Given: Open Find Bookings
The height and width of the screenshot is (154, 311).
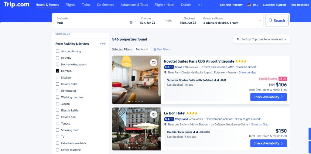Looking at the screenshot, I should click(300, 5).
